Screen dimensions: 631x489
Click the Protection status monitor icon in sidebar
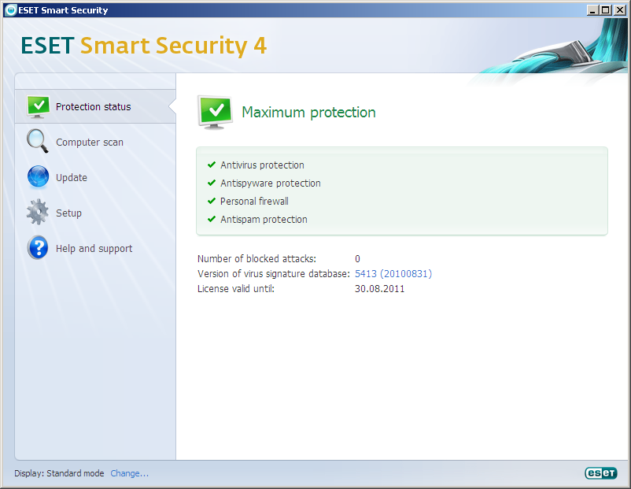pyautogui.click(x=38, y=106)
